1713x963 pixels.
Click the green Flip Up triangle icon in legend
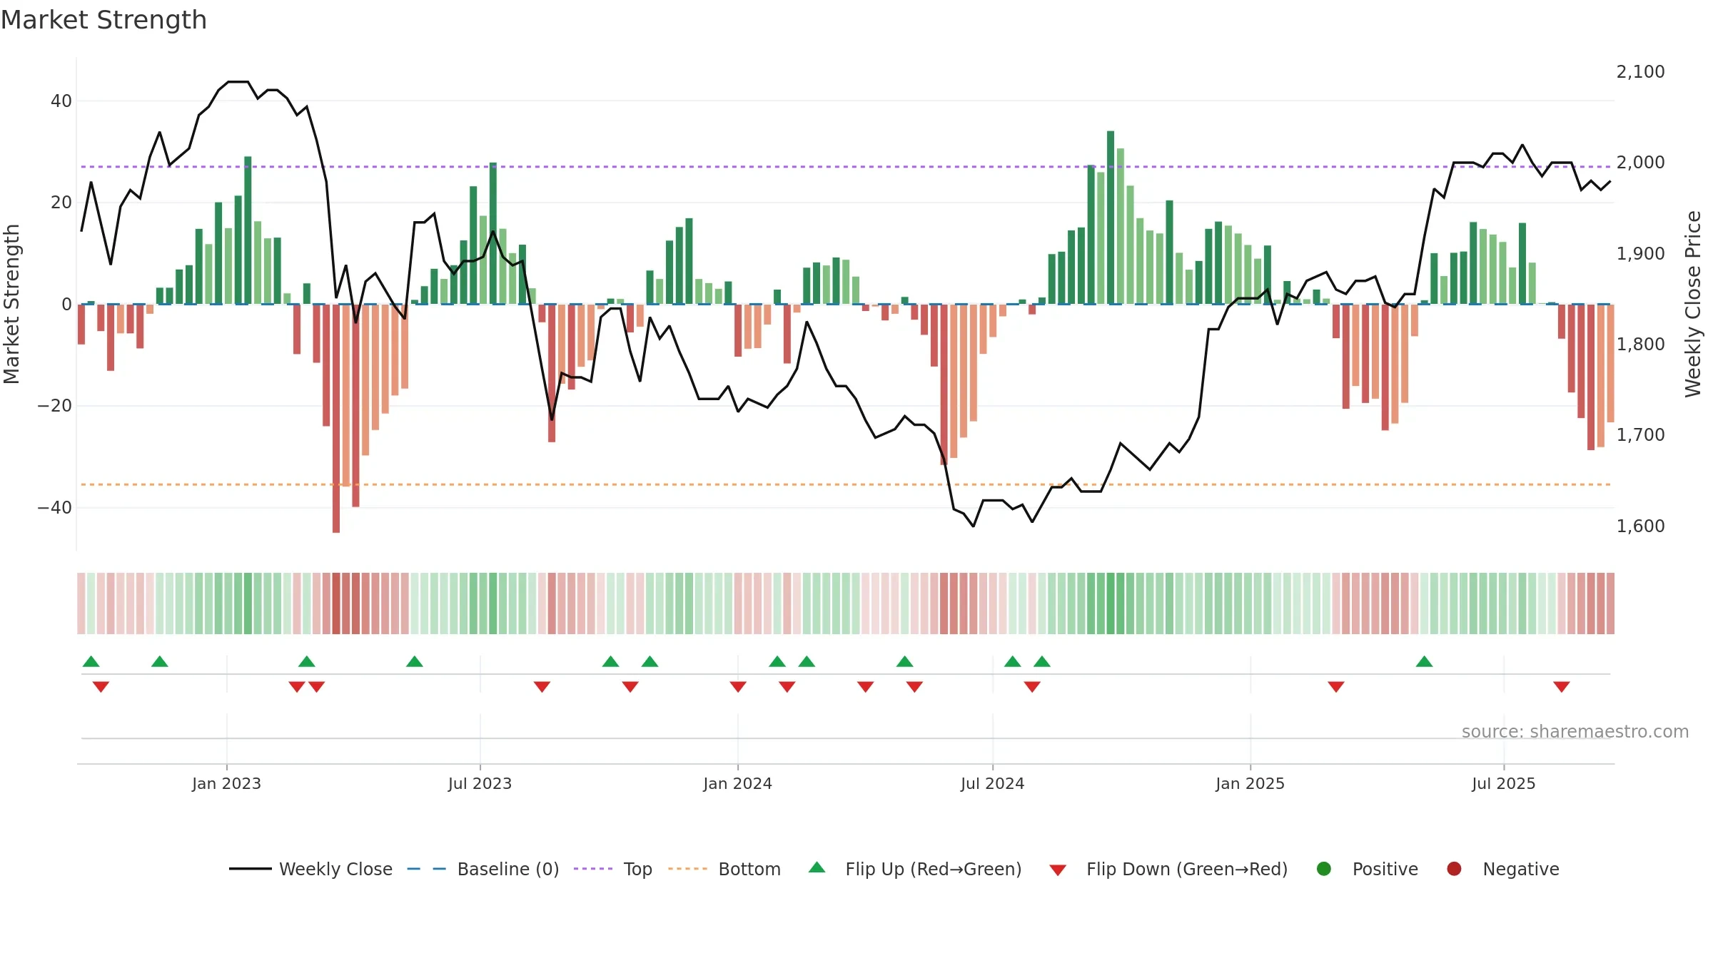tap(817, 867)
